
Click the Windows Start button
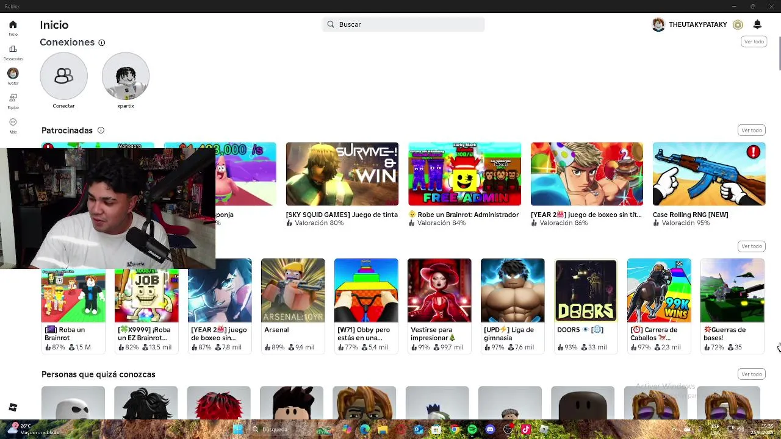[238, 430]
